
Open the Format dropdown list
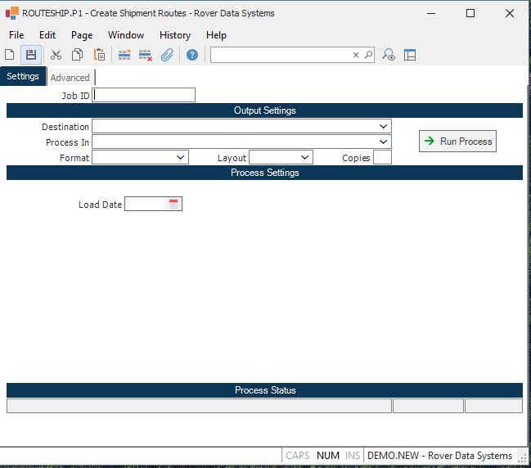click(181, 157)
